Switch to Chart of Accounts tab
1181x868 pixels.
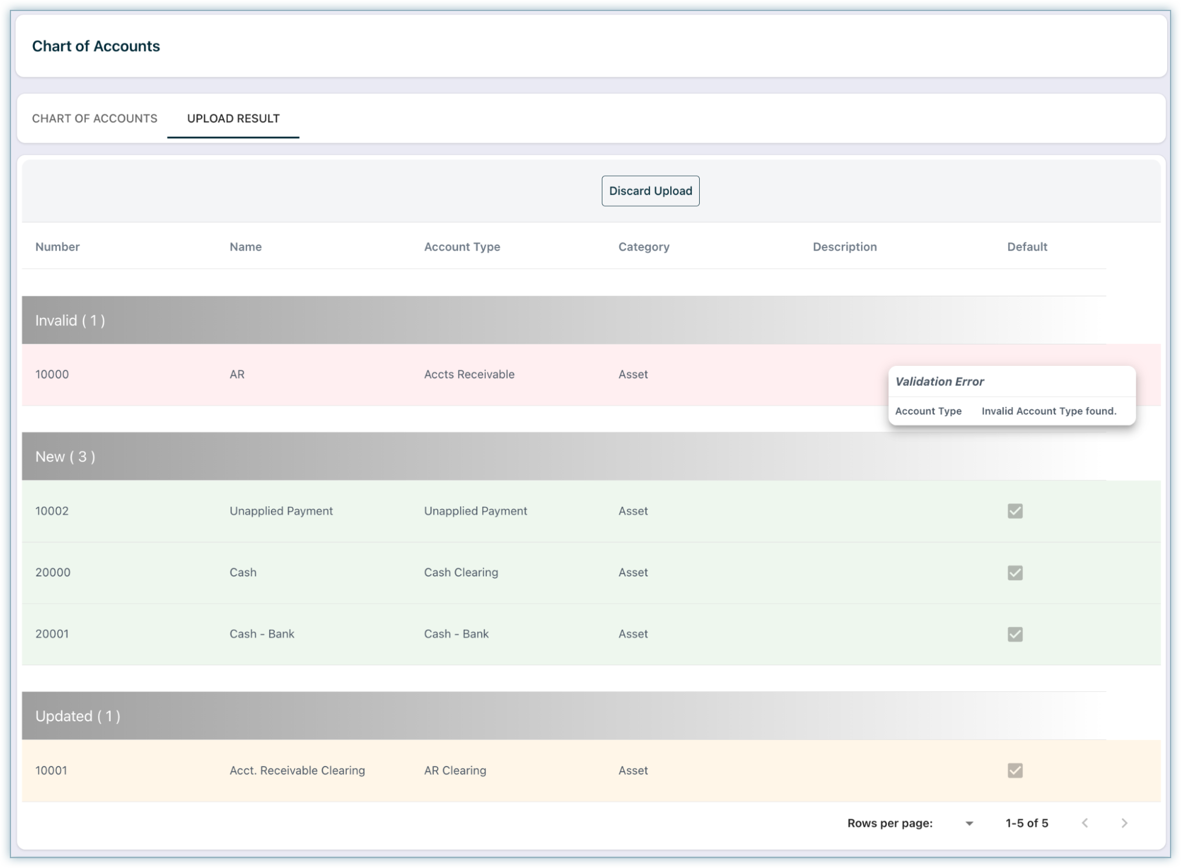95,118
